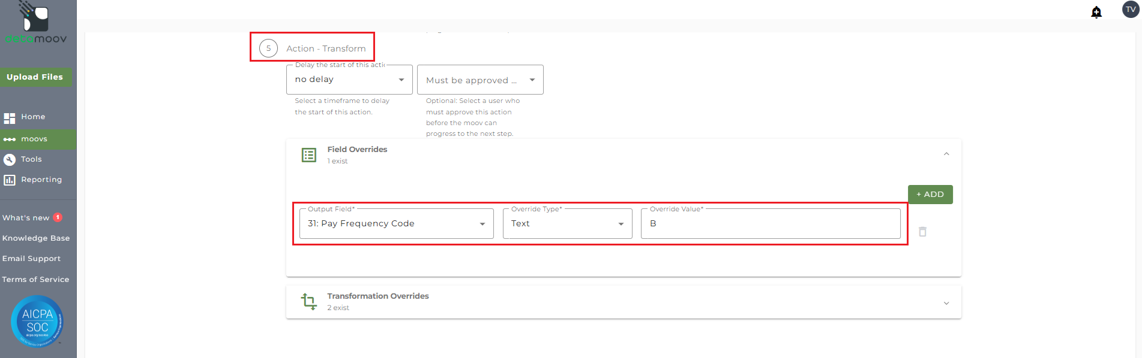Delete the Pay Frequency Code override
This screenshot has height=358, width=1142.
click(922, 232)
